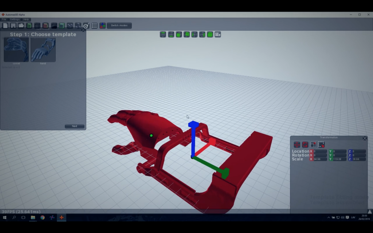373x233 pixels.
Task: Open Chrome from the Windows taskbar
Action: point(43,217)
